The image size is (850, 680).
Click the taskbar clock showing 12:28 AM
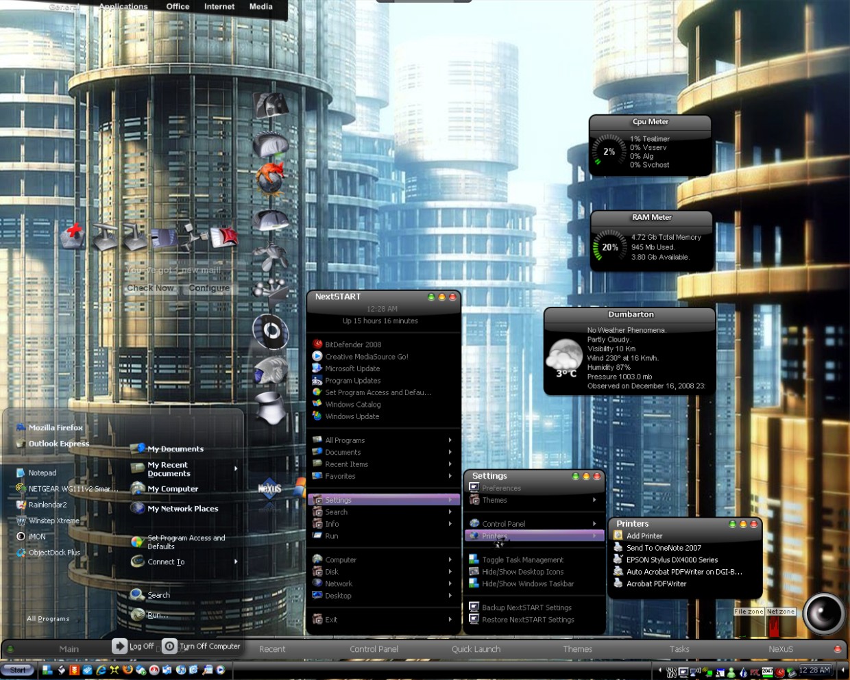click(814, 670)
